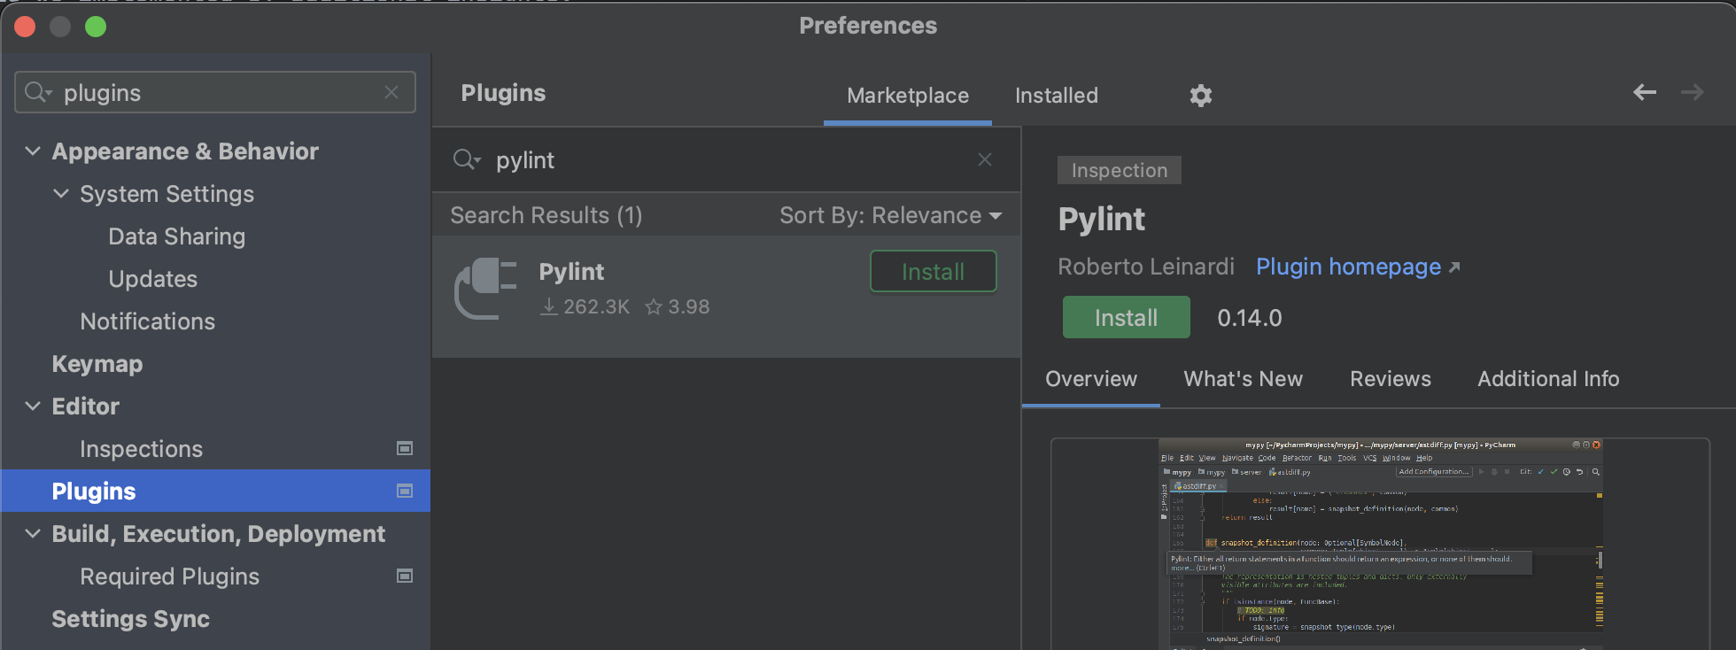Open the plugins settings gear menu
The image size is (1736, 650).
(x=1200, y=95)
